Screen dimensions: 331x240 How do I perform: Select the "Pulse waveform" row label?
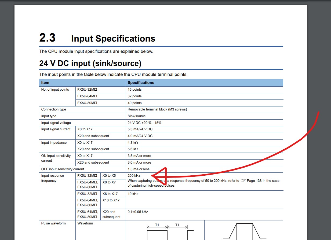(53, 223)
